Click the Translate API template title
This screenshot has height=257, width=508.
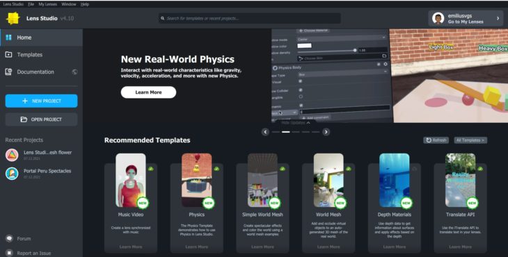click(460, 215)
